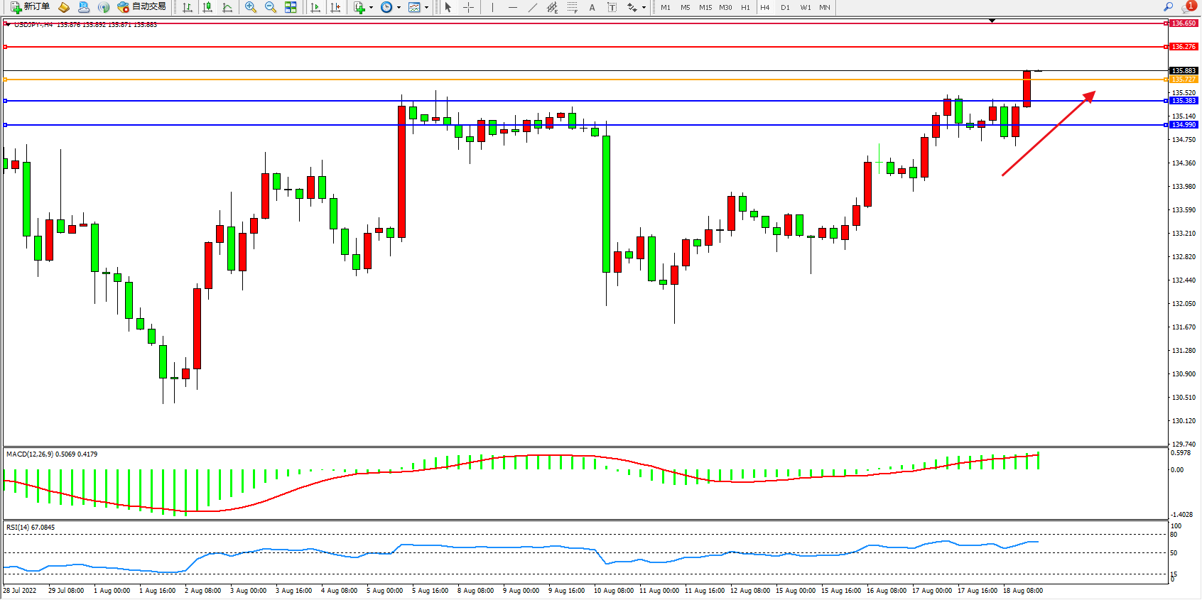Switch timeframe to D1
Screen dimensions: 1202x600
(x=785, y=7)
